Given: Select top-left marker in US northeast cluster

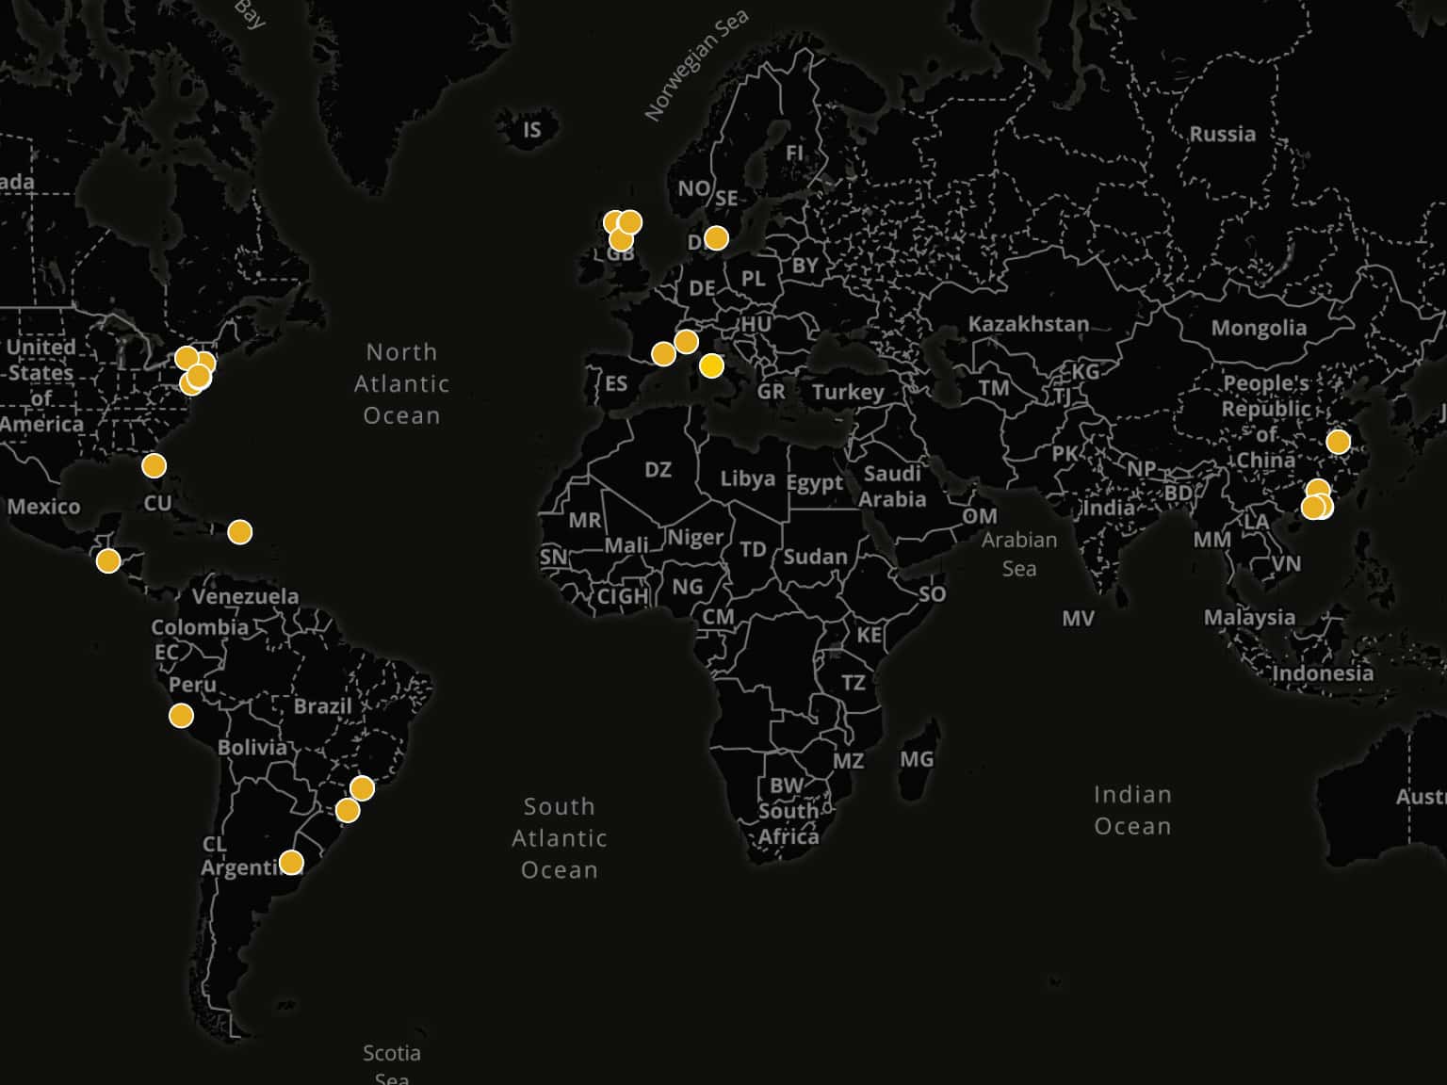Looking at the screenshot, I should point(186,358).
